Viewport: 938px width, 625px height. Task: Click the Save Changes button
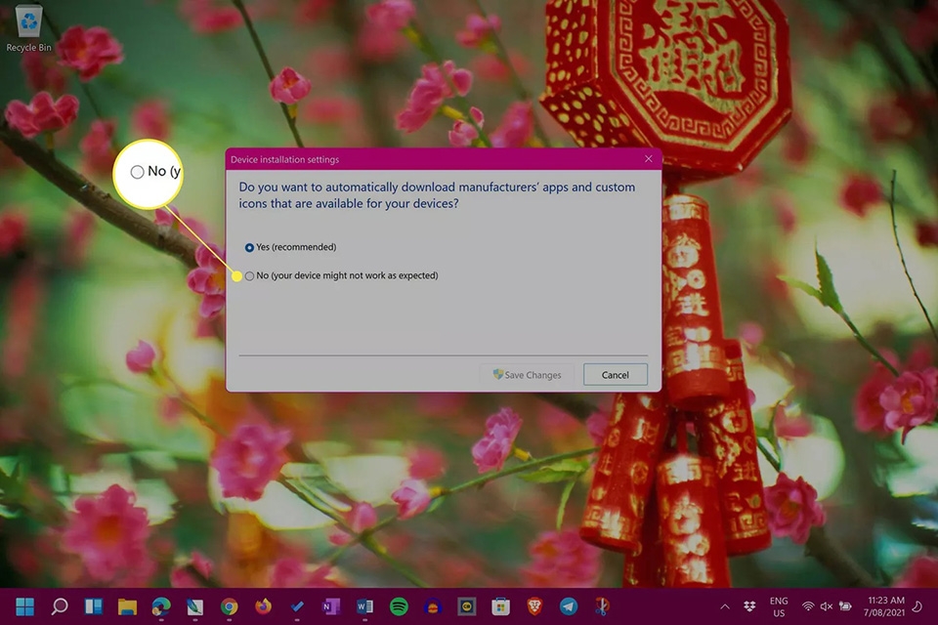coord(527,374)
